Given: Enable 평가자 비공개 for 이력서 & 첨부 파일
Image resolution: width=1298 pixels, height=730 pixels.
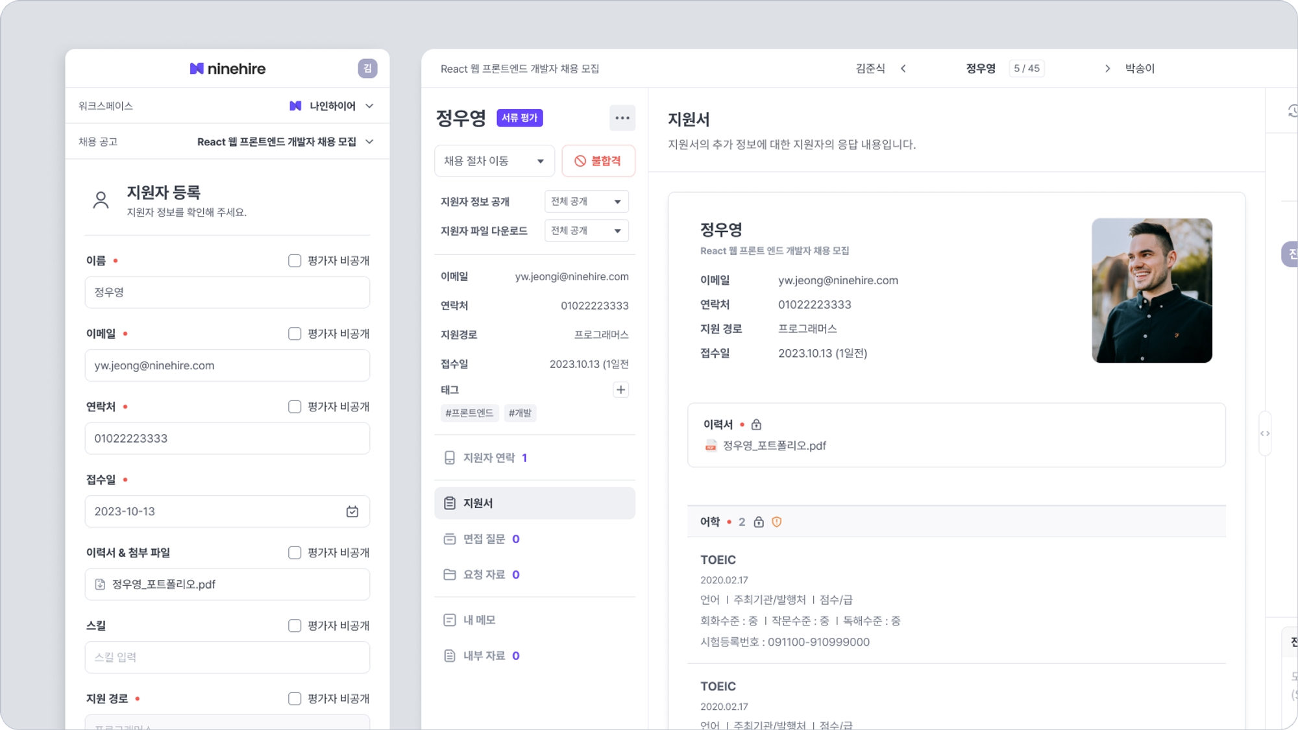Looking at the screenshot, I should (x=295, y=553).
